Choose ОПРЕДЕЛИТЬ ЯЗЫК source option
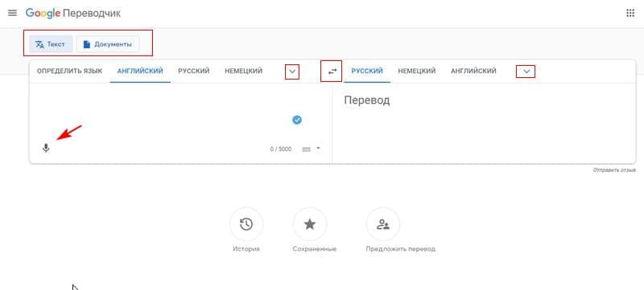Viewport: 644px width, 290px height. click(x=69, y=71)
